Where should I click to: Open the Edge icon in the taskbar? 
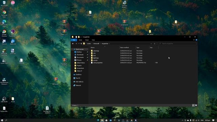(x=98, y=120)
